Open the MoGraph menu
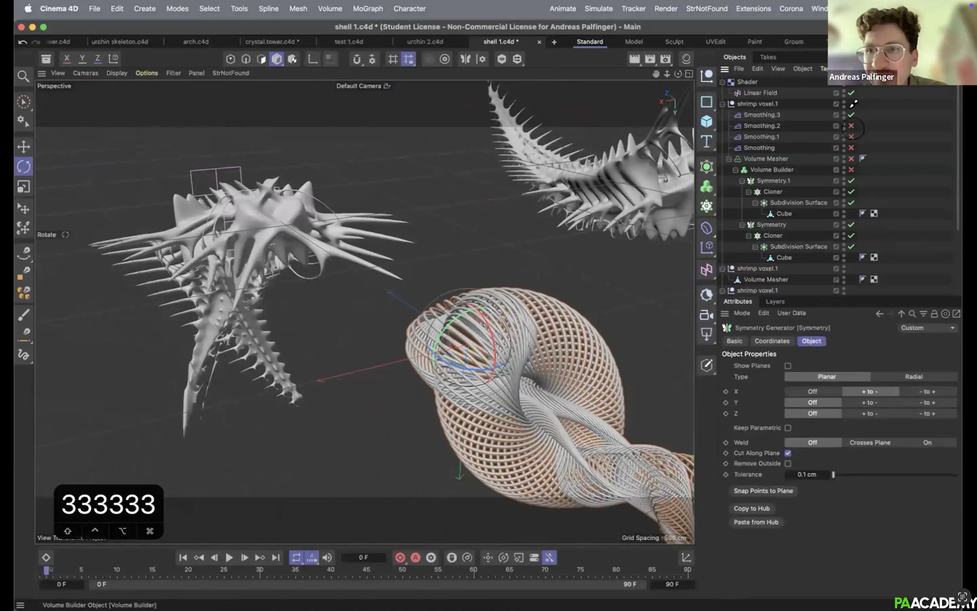977x611 pixels. pos(368,8)
